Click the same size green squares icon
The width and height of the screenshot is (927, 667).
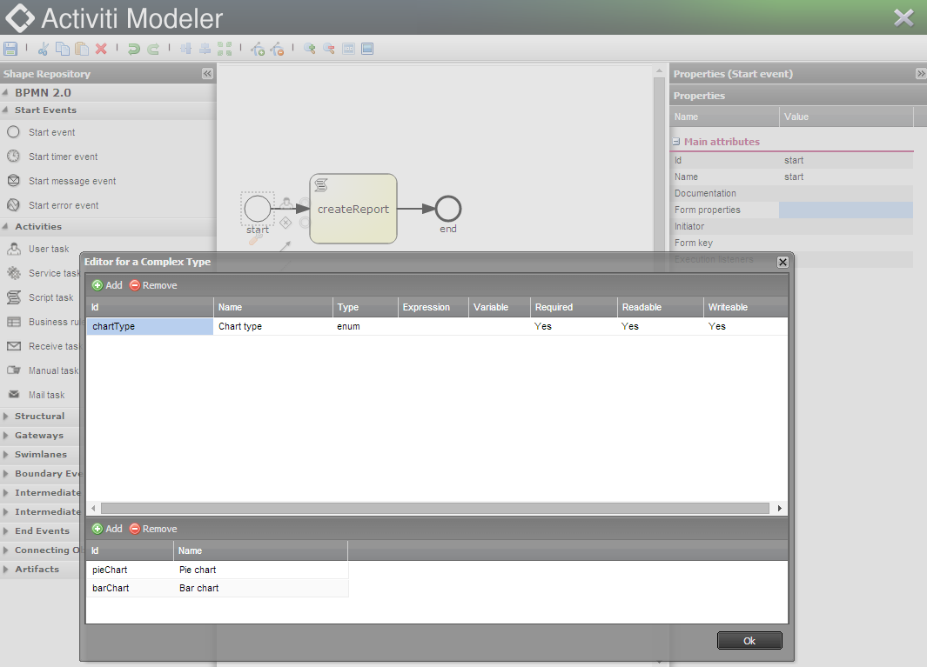click(225, 49)
